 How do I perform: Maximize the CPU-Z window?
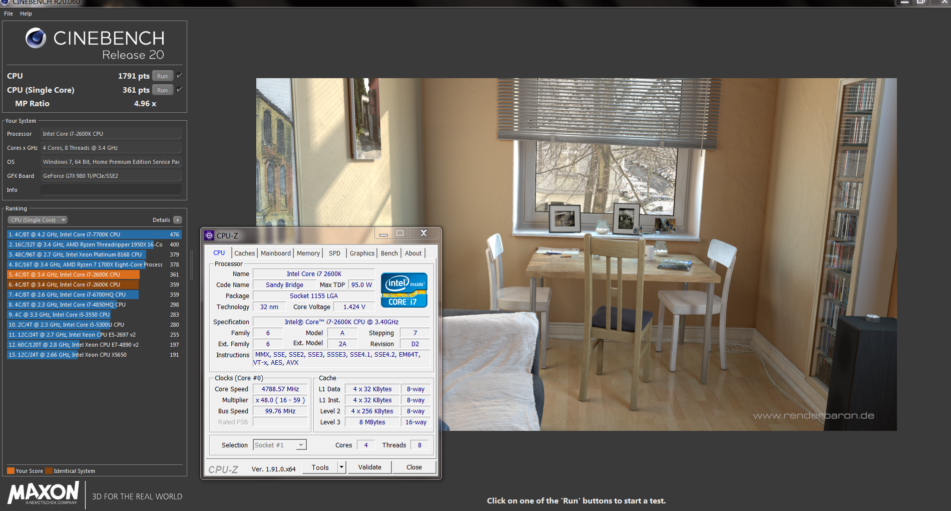point(400,233)
